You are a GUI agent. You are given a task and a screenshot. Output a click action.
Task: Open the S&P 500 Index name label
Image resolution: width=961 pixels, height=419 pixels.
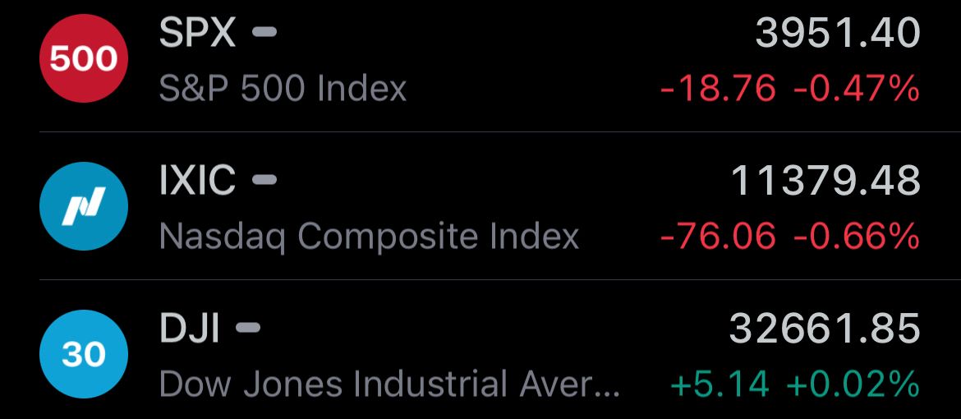(x=283, y=89)
